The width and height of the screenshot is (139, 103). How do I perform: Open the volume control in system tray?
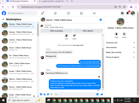[x=121, y=100]
